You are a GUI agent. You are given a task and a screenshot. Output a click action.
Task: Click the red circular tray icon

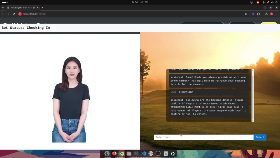(251, 2)
